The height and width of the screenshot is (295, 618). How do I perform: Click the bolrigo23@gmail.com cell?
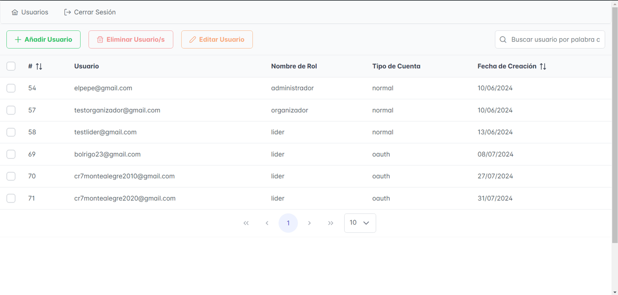click(x=107, y=154)
